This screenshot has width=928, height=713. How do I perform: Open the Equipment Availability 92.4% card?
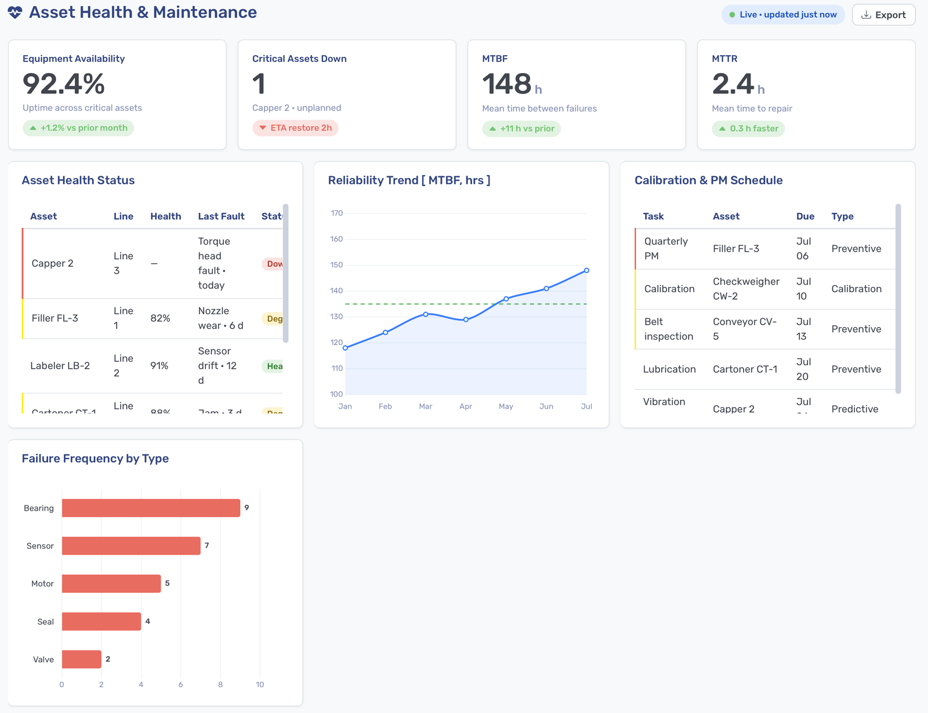coord(117,94)
